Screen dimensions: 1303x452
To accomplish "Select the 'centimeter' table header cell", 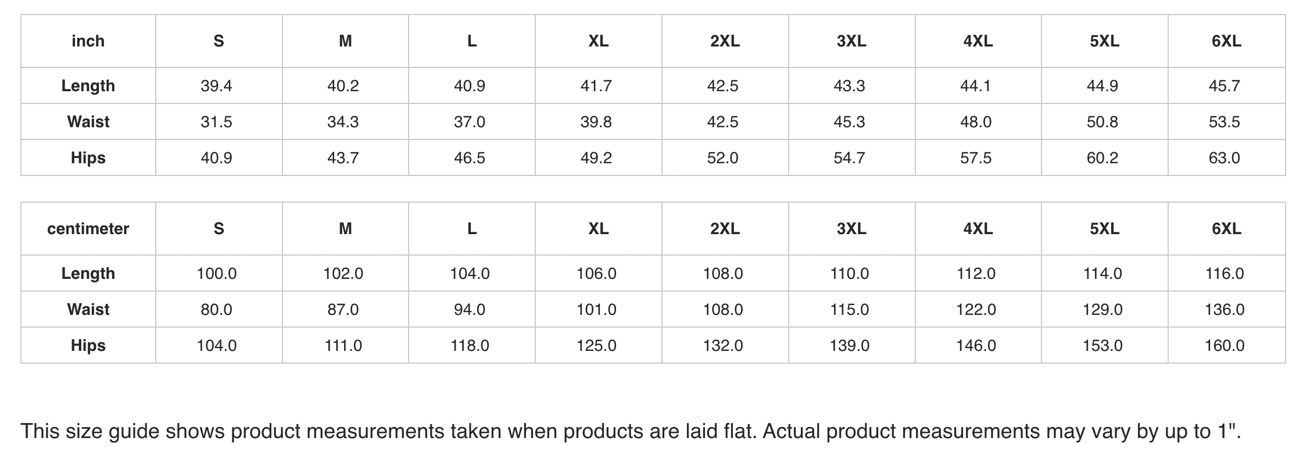I will [x=88, y=229].
